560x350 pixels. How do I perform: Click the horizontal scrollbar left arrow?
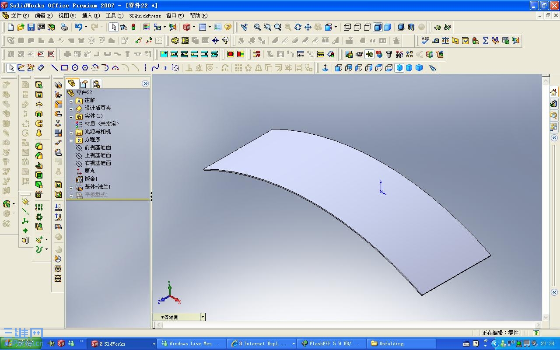pos(159,325)
